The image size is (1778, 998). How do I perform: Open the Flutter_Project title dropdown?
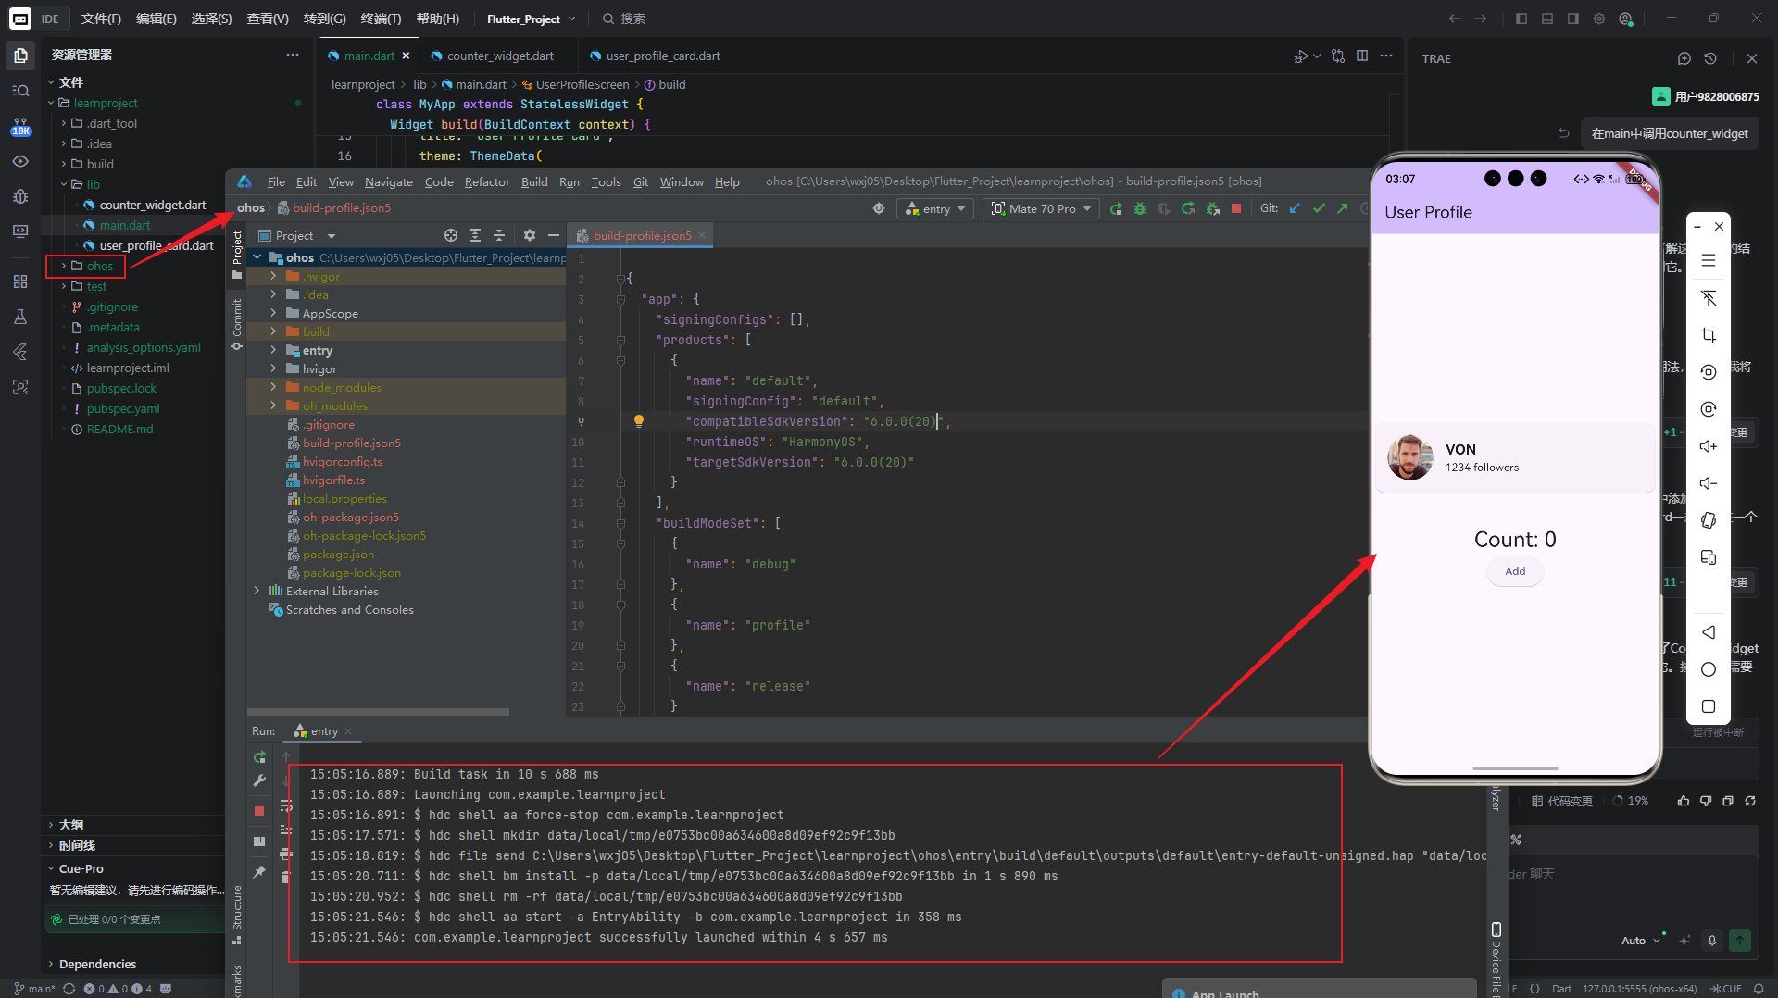(532, 19)
